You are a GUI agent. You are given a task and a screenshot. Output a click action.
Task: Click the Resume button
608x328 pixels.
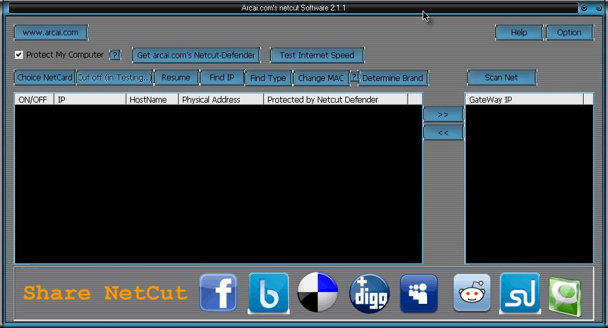(x=176, y=78)
